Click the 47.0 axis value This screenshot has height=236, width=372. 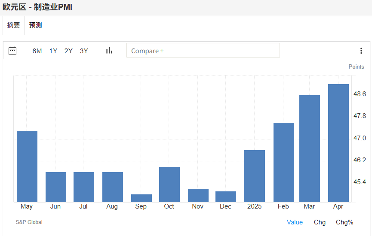pyautogui.click(x=360, y=138)
